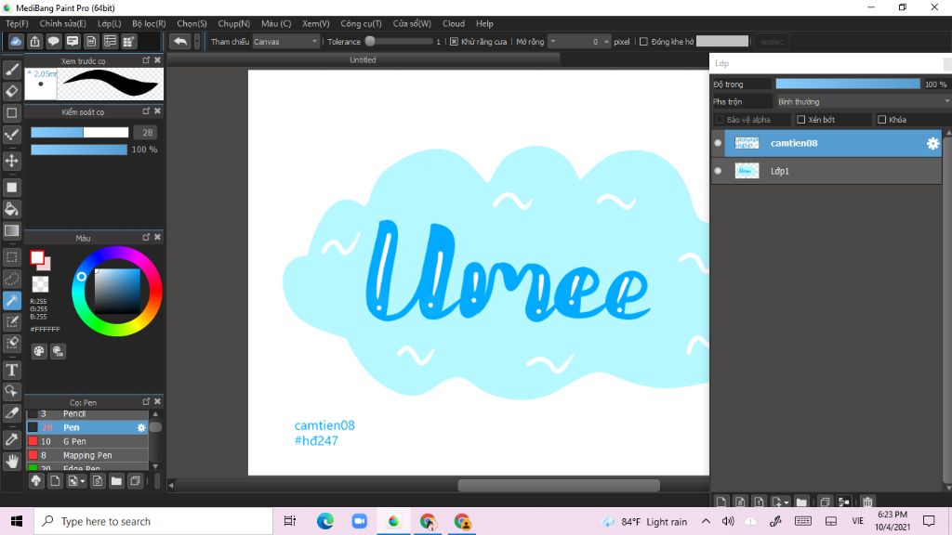This screenshot has height=535, width=952.
Task: Adjust the Tolerance slider
Action: (401, 42)
